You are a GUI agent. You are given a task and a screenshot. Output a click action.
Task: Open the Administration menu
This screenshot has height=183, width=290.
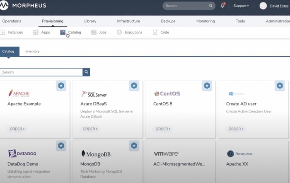pyautogui.click(x=278, y=21)
